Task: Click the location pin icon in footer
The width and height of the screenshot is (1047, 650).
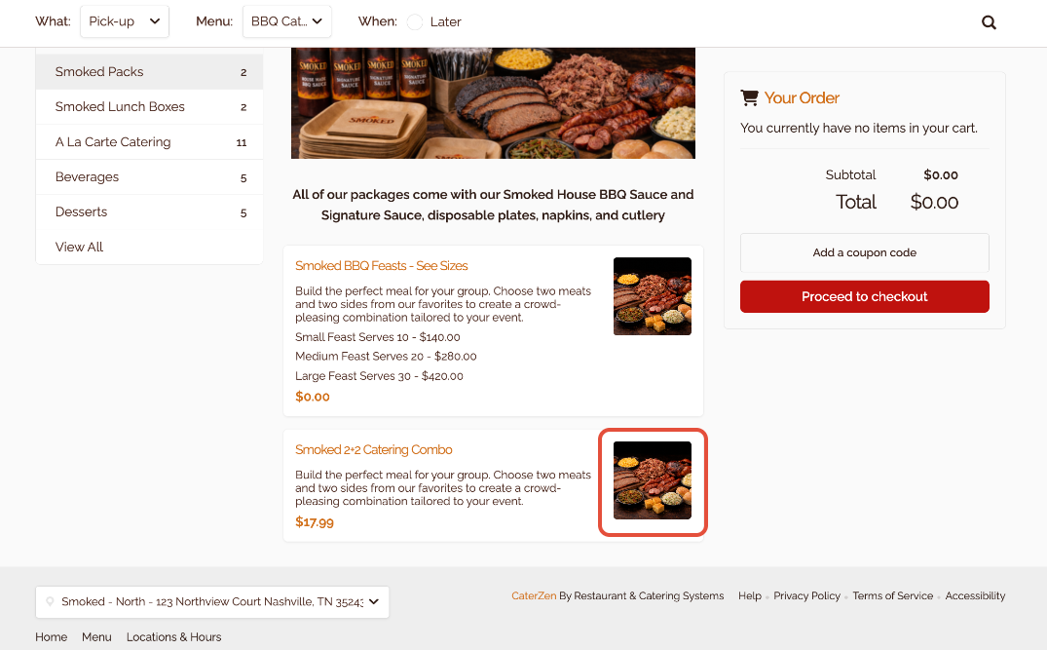Action: click(50, 602)
